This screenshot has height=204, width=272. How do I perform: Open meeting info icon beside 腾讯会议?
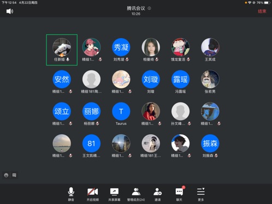click(149, 8)
